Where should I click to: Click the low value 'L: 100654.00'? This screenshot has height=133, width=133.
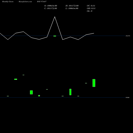[x=72, y=9]
